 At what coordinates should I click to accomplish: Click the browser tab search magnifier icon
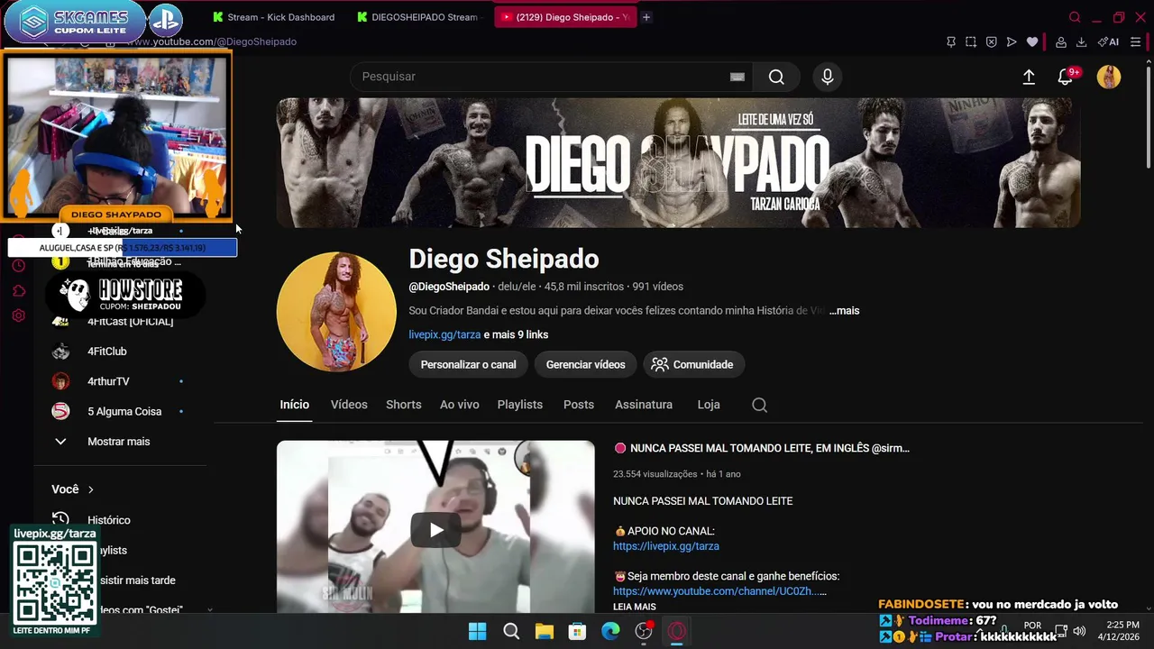[x=1075, y=17]
